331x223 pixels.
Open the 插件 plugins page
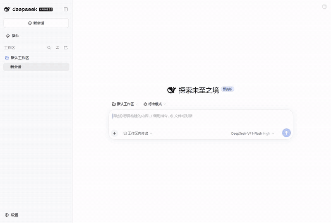[12, 36]
